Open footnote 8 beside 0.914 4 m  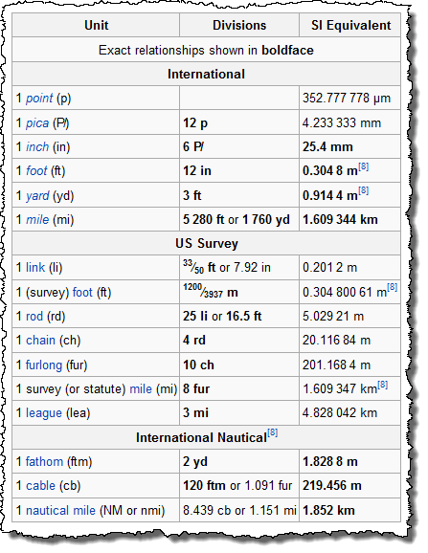coord(364,191)
